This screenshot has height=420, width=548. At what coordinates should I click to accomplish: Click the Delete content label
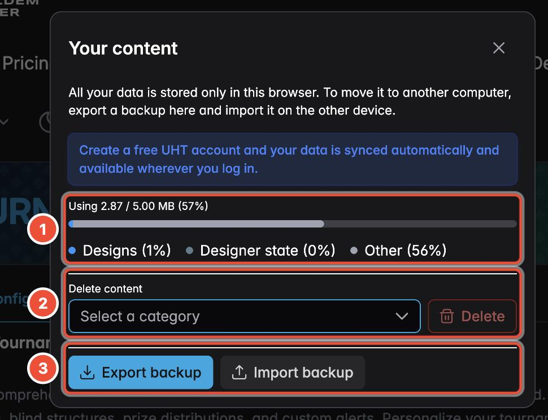(x=106, y=288)
